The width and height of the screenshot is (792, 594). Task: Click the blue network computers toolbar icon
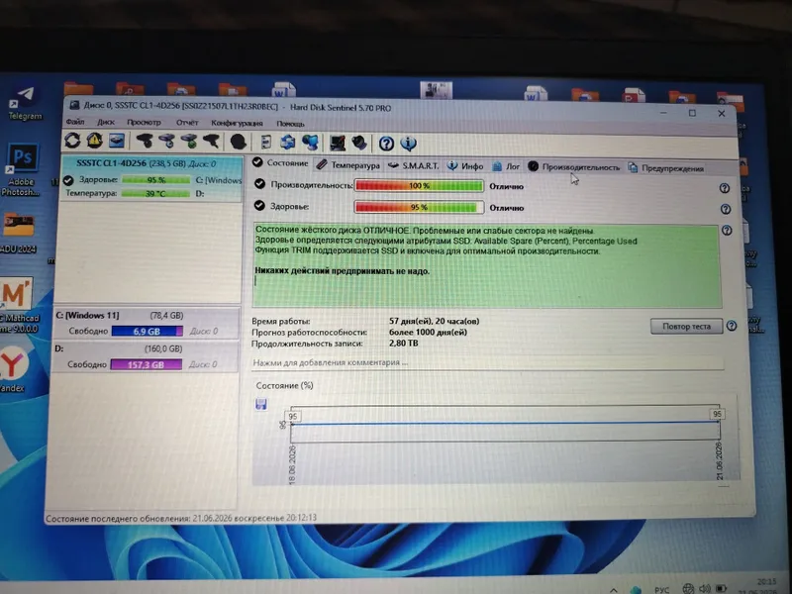(x=310, y=143)
